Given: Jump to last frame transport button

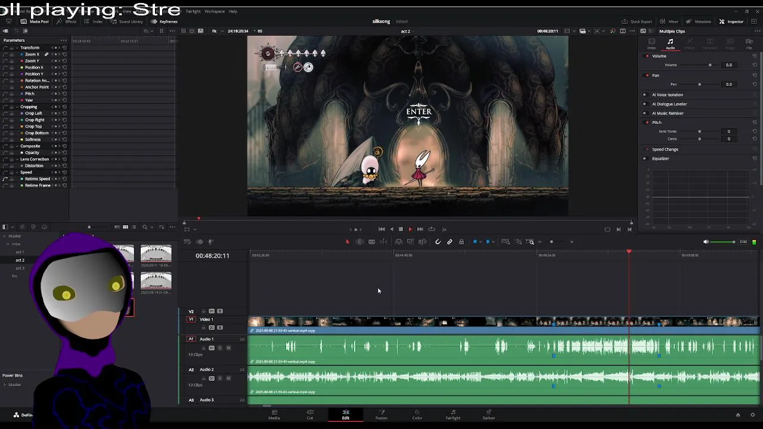Looking at the screenshot, I should coord(420,229).
